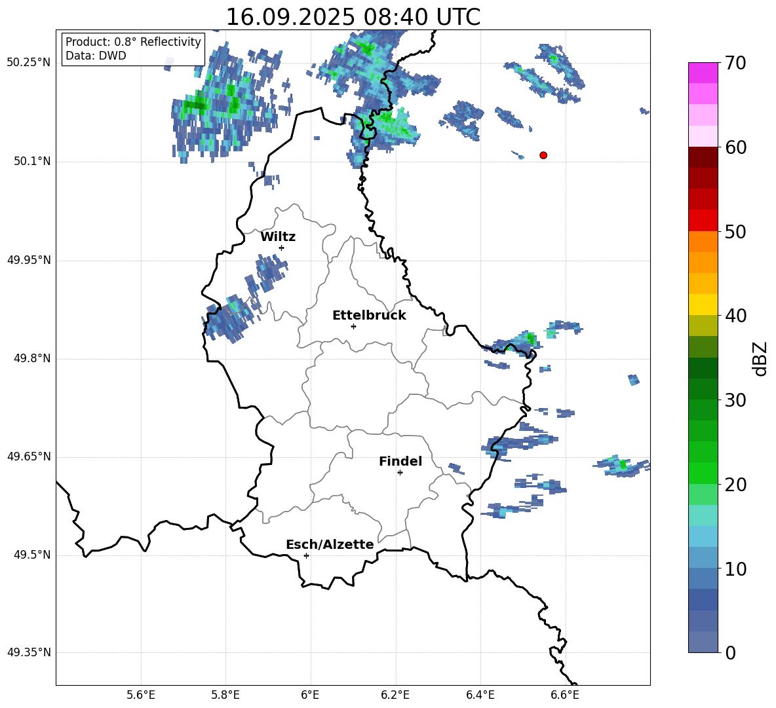The height and width of the screenshot is (708, 776).
Task: Click the 49.65°N latitude label
Action: (x=29, y=456)
